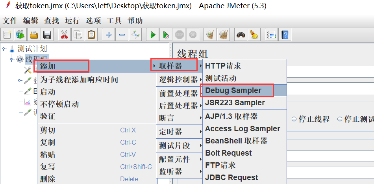The image size is (374, 184).
Task: Select the 停止测试 radio button
Action: pyautogui.click(x=340, y=119)
